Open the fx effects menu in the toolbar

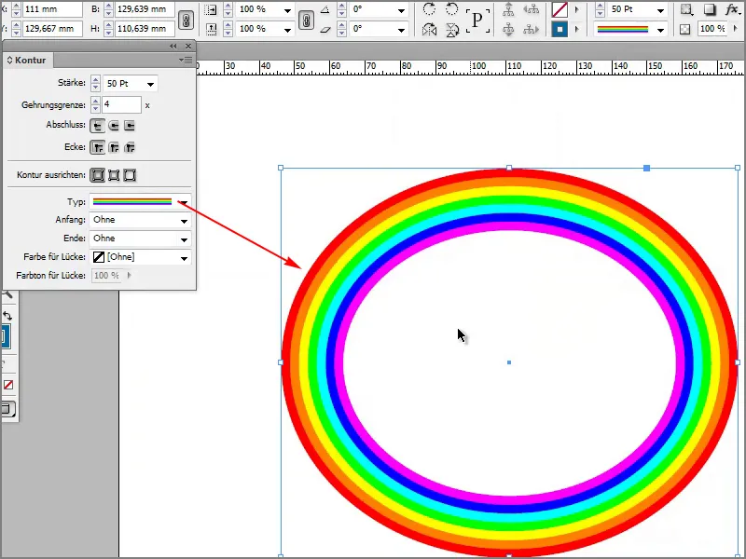coord(731,9)
